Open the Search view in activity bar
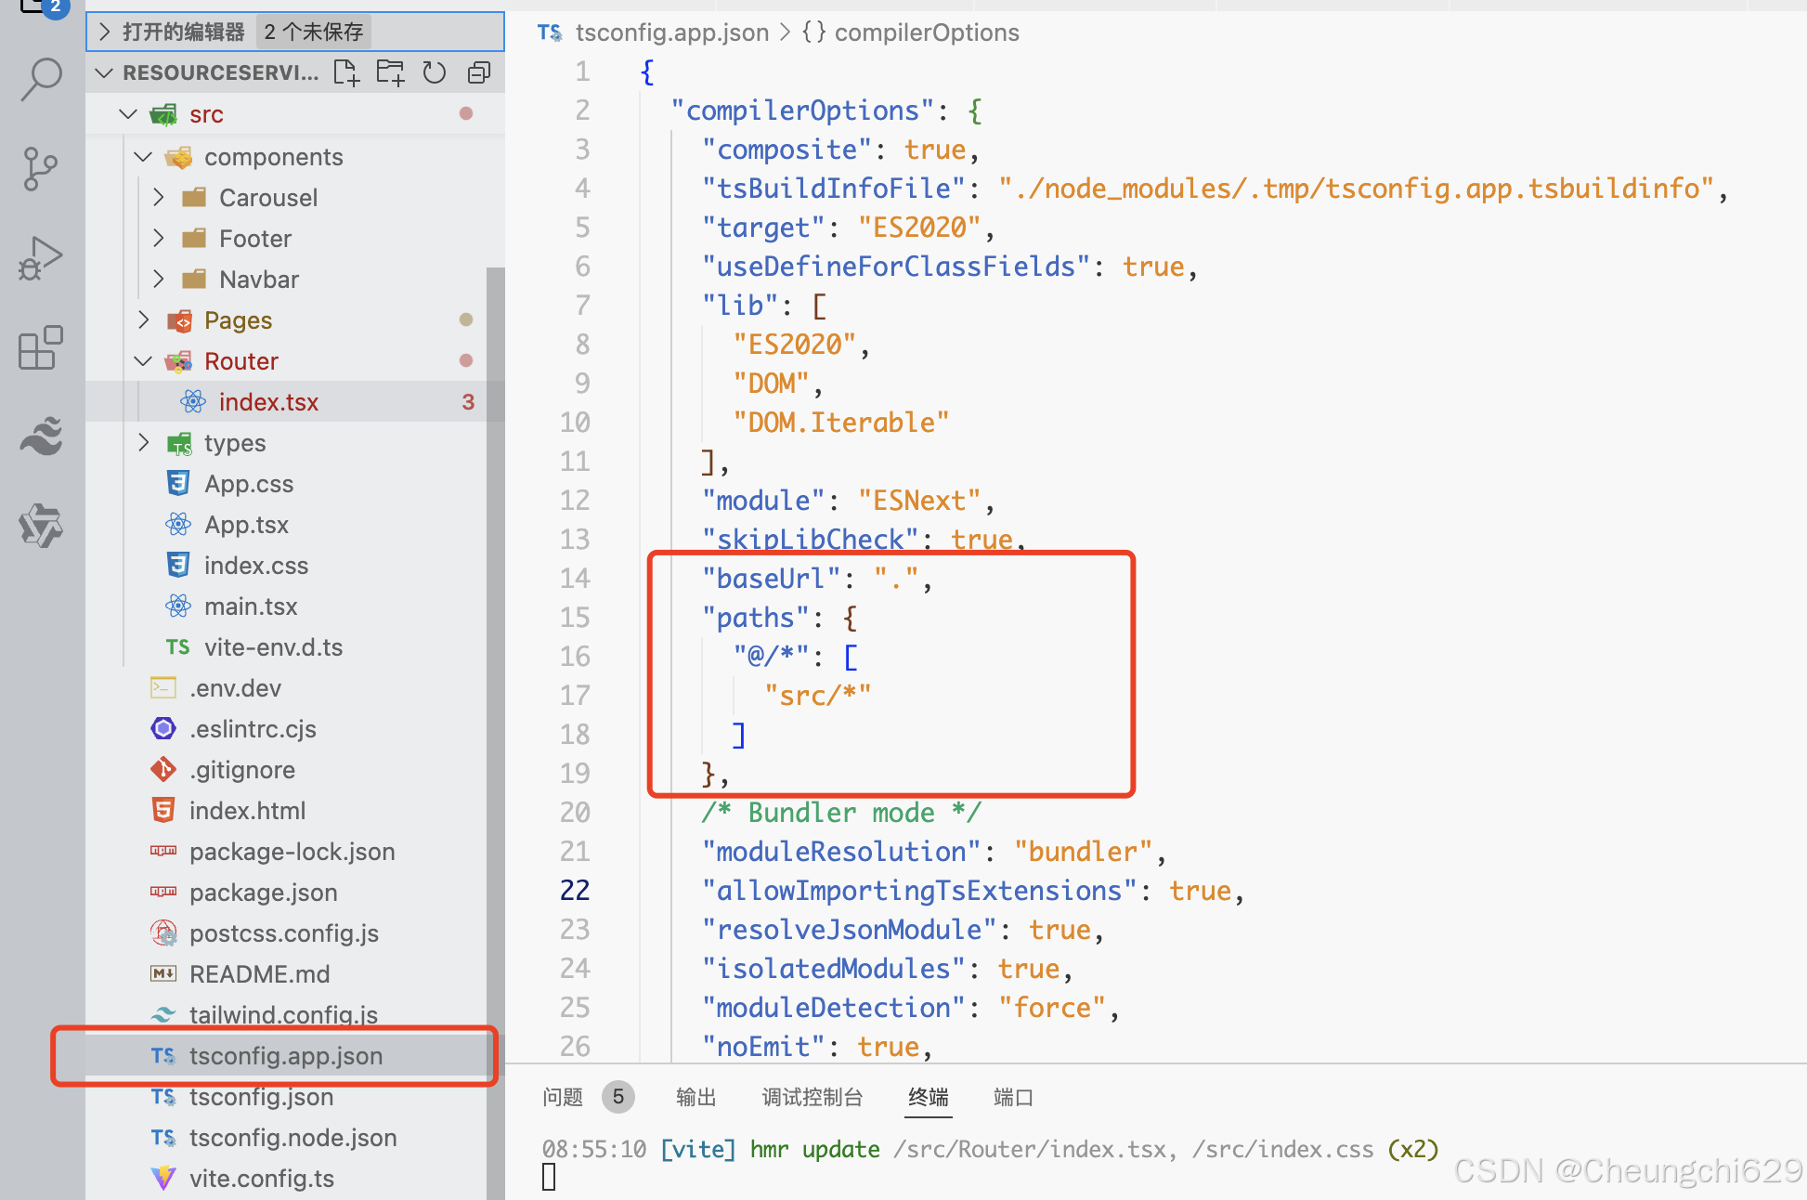 (41, 80)
